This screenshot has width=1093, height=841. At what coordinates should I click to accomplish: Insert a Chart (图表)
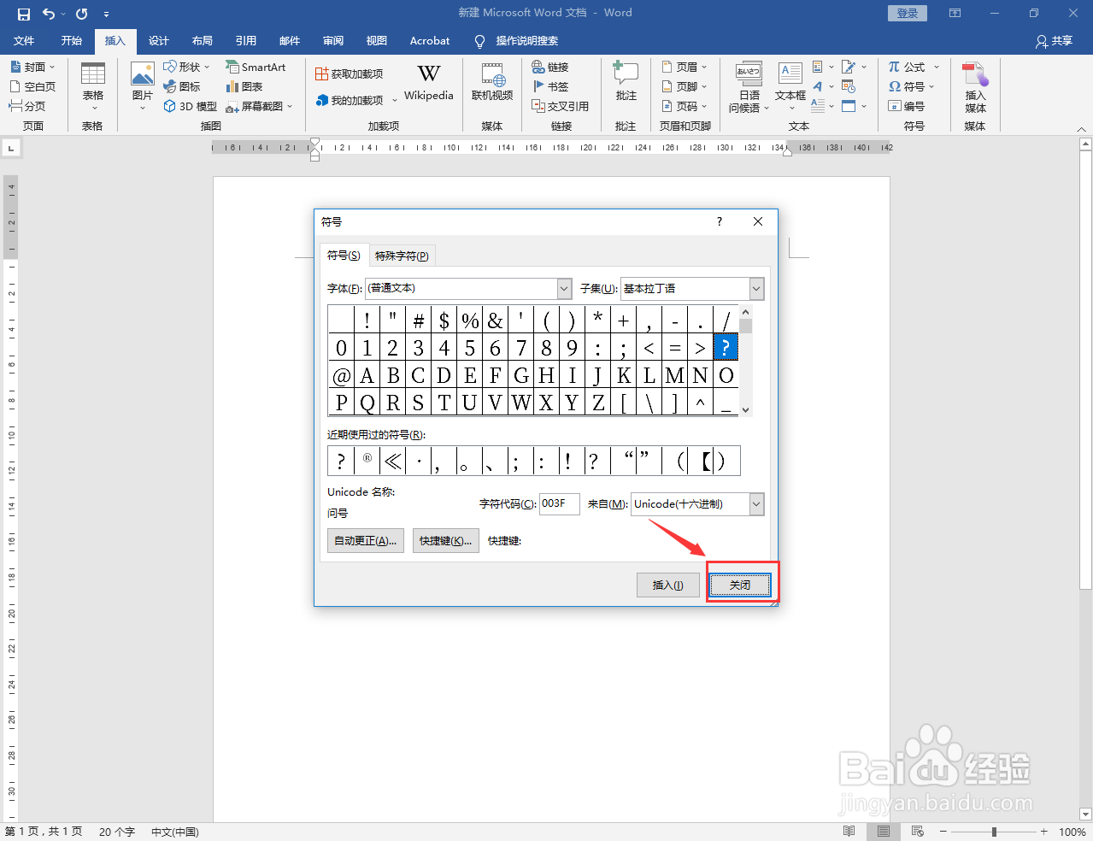pos(244,86)
